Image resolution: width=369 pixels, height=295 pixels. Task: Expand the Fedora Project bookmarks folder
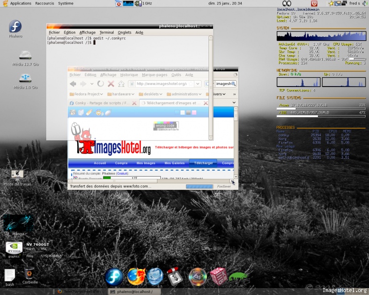85,94
